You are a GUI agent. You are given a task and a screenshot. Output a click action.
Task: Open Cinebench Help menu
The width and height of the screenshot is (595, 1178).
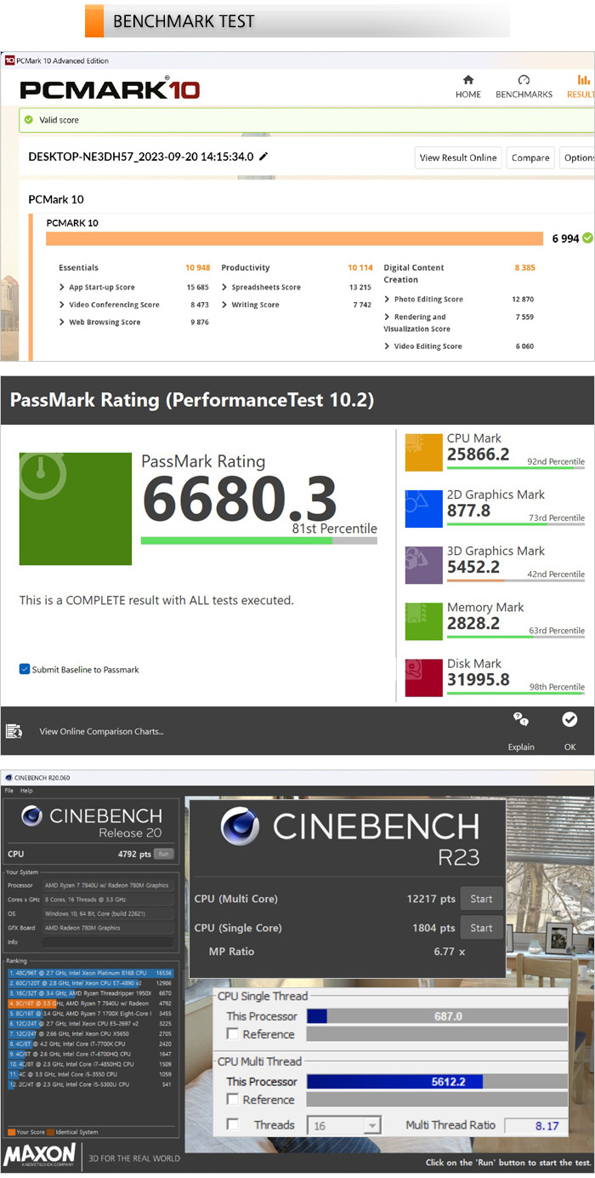(26, 791)
